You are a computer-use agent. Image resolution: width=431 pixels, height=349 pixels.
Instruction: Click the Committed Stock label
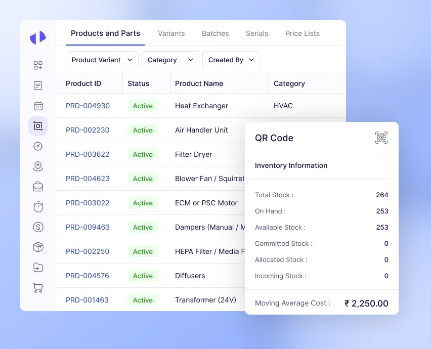click(x=284, y=243)
